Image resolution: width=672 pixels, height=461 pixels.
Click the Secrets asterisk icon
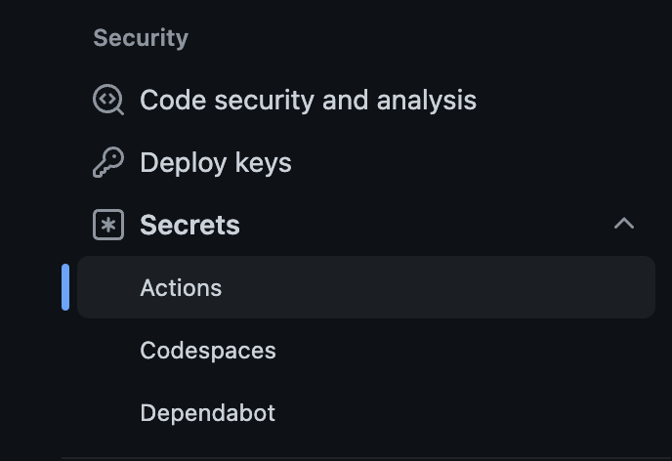[x=108, y=225]
